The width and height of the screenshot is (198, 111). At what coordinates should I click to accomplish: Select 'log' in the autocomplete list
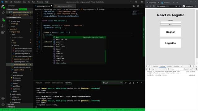click(80, 37)
